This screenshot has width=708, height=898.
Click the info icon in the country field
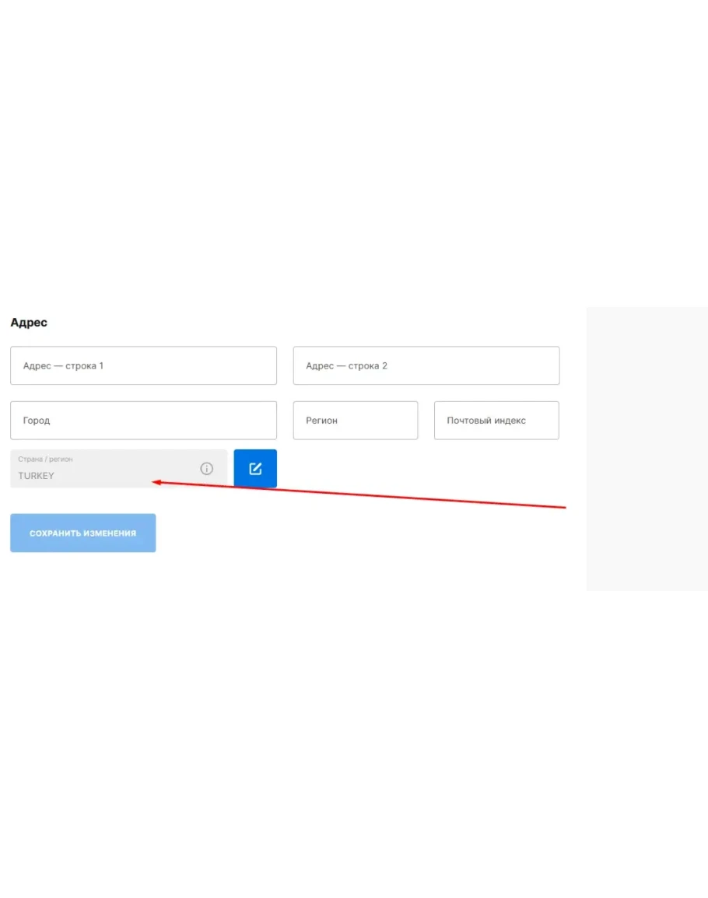(206, 469)
